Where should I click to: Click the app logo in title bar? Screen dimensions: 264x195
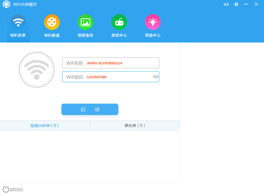pyautogui.click(x=6, y=4)
